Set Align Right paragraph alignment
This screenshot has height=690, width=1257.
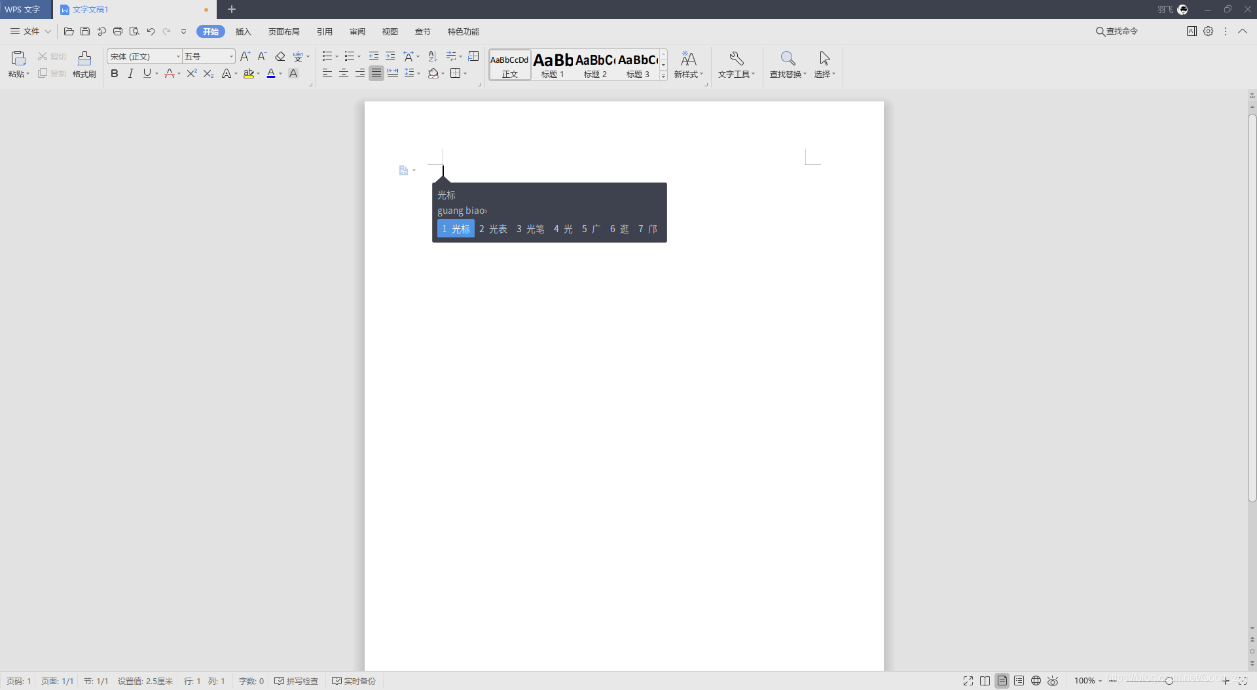[x=360, y=73]
